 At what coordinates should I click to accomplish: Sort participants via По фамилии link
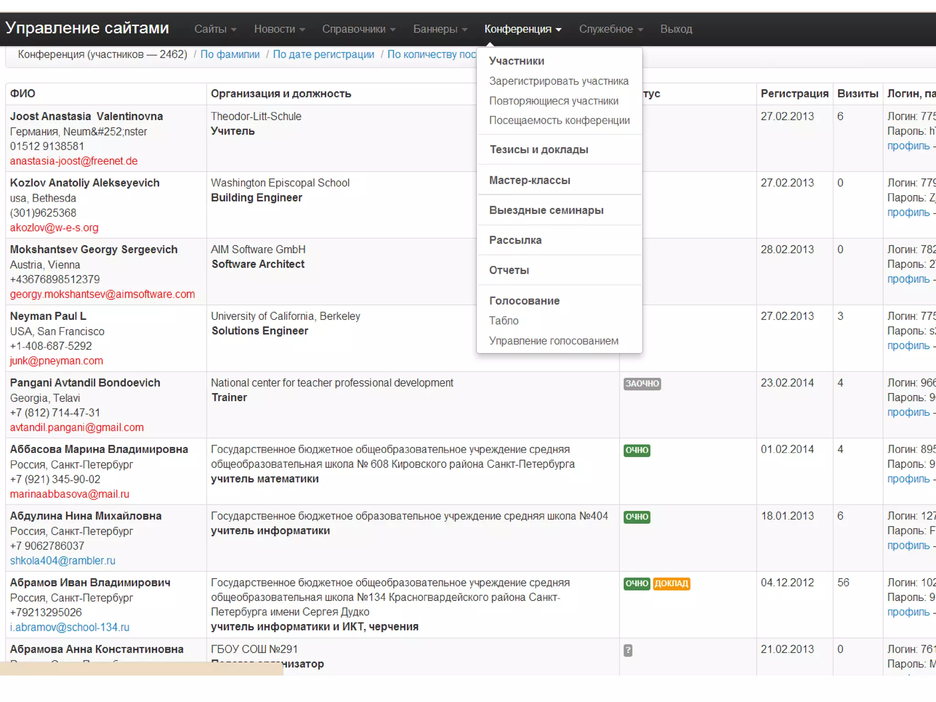click(230, 54)
